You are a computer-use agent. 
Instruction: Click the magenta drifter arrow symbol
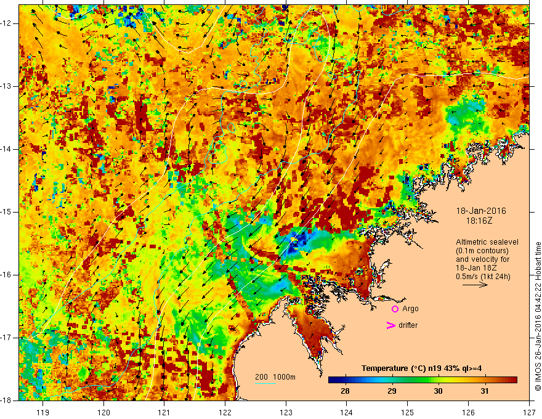[x=391, y=325]
